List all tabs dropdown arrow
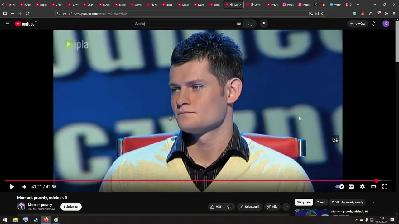399x224 pixels. click(x=358, y=5)
